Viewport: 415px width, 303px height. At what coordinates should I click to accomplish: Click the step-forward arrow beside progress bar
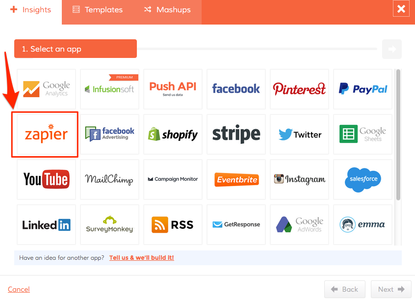392,49
